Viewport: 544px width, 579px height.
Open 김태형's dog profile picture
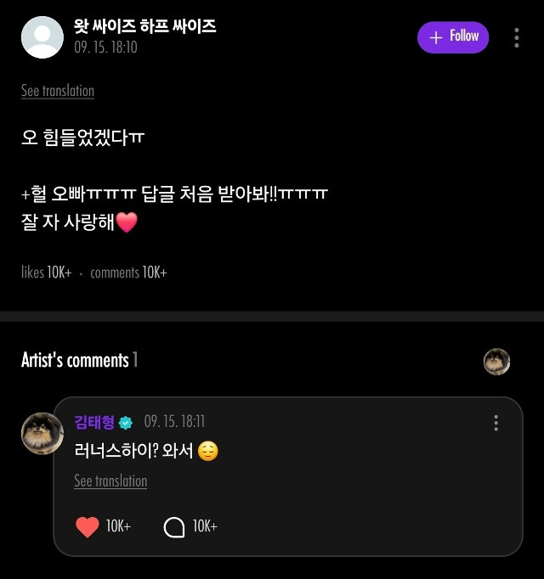(x=42, y=434)
